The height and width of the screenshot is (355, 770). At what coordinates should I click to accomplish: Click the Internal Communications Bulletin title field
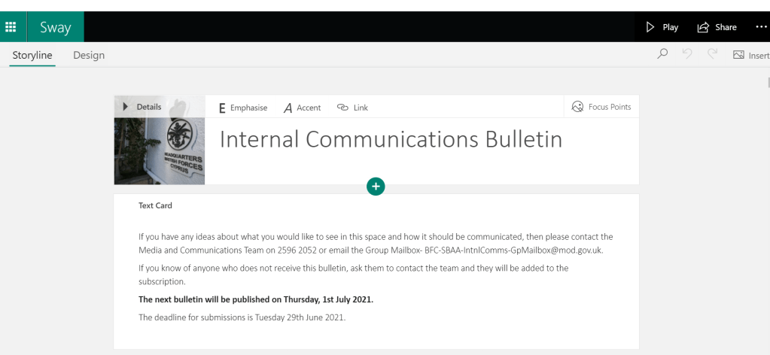391,140
